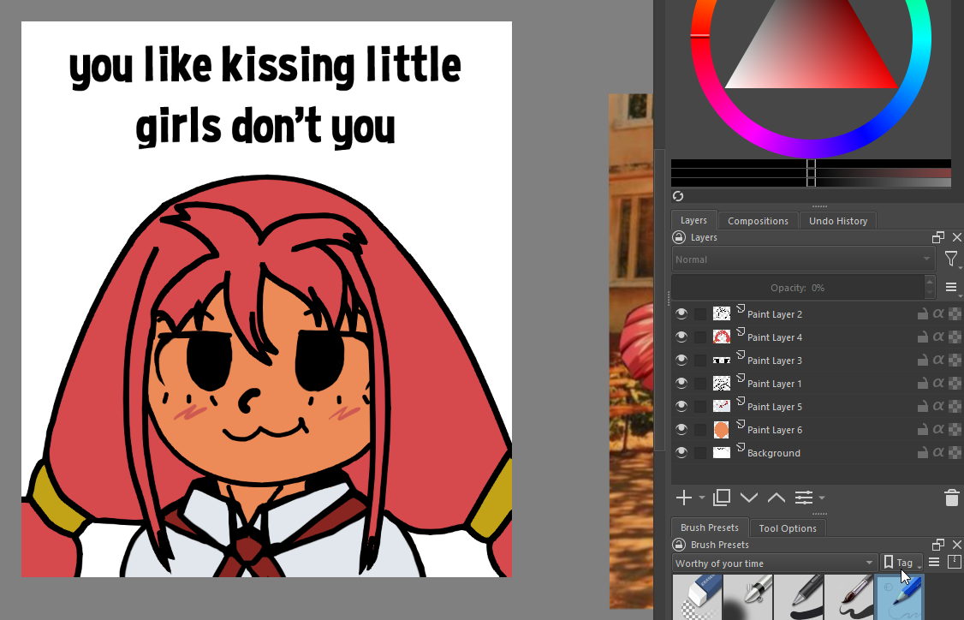Select the Paint Layer 1 row

pyautogui.click(x=817, y=383)
